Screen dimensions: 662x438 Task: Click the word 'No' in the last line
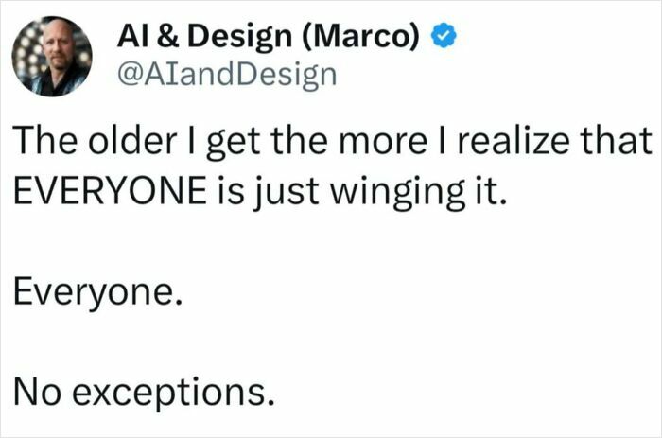tap(34, 389)
